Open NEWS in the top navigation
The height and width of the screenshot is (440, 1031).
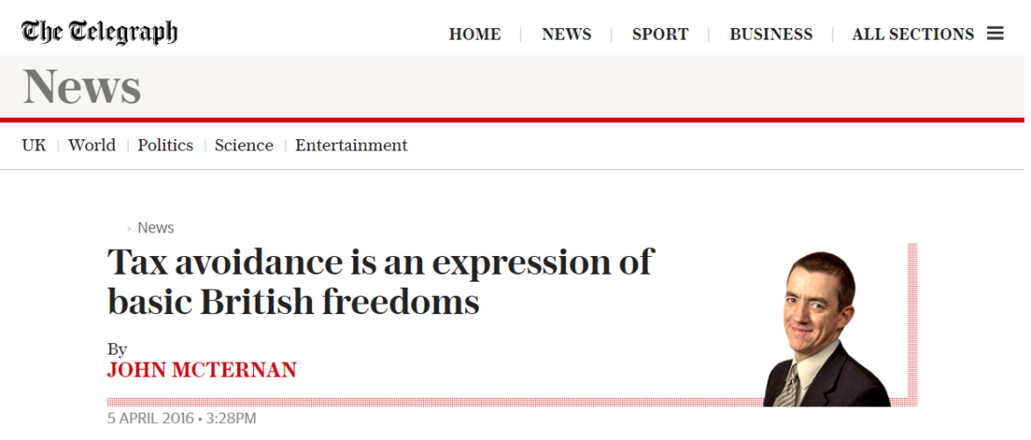(567, 34)
